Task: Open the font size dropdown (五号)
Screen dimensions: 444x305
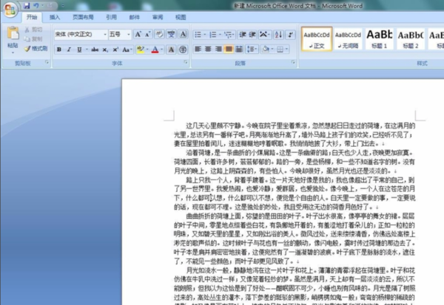Action: (x=129, y=35)
